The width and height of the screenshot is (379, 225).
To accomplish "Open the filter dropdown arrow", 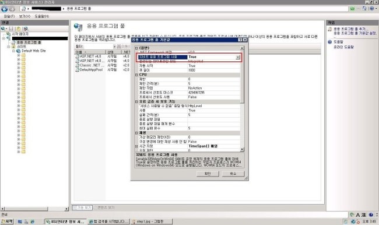I will [114, 46].
